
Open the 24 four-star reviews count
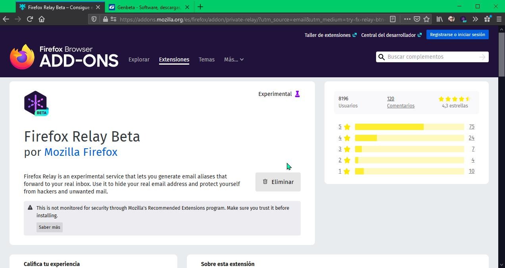(x=472, y=138)
